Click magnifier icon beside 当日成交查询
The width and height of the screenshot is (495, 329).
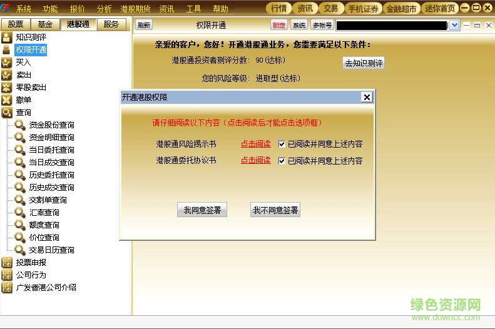click(x=20, y=163)
